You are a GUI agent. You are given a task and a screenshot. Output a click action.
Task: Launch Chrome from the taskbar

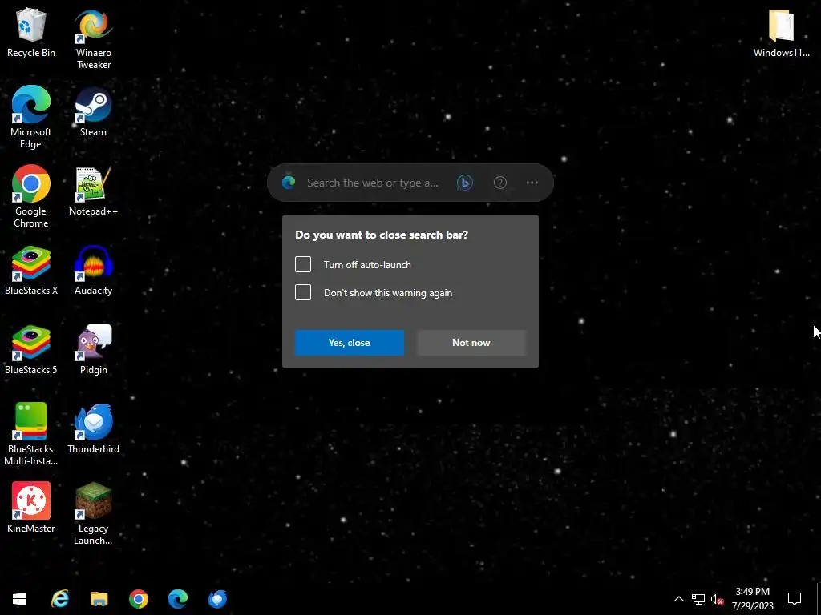pos(139,599)
